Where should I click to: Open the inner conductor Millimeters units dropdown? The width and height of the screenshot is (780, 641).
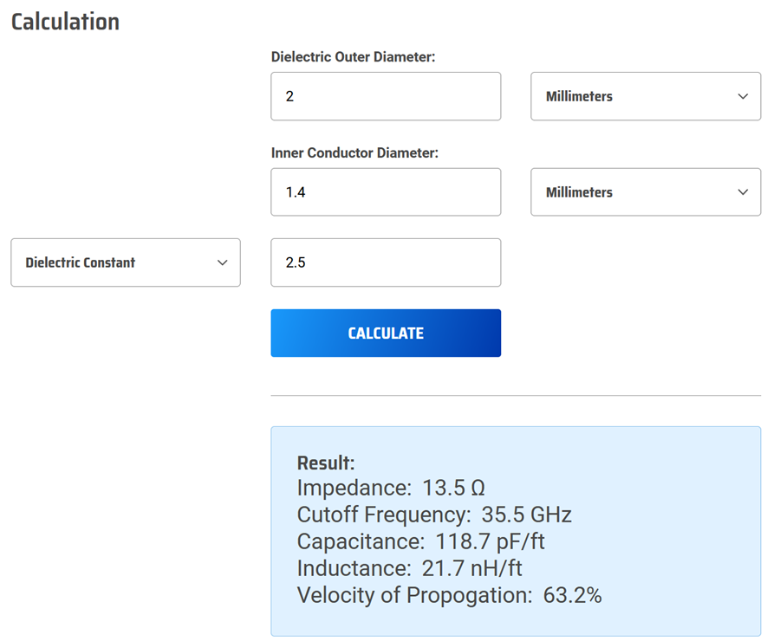(646, 192)
